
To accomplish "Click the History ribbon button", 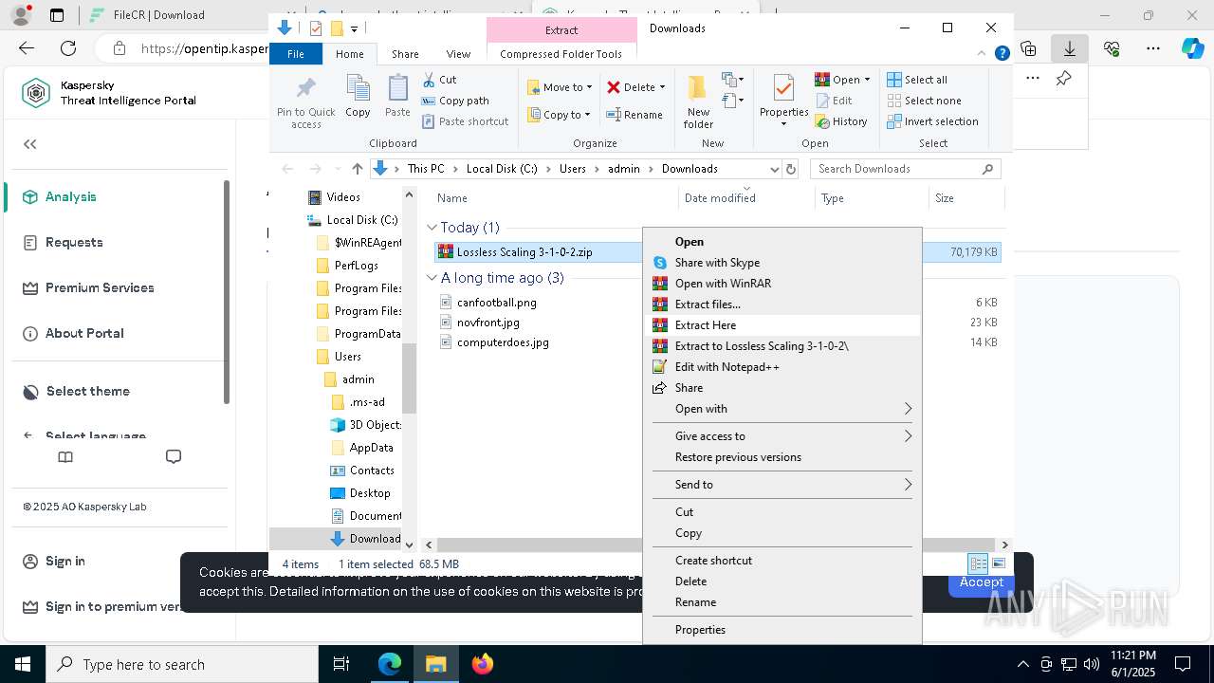I will (x=841, y=121).
